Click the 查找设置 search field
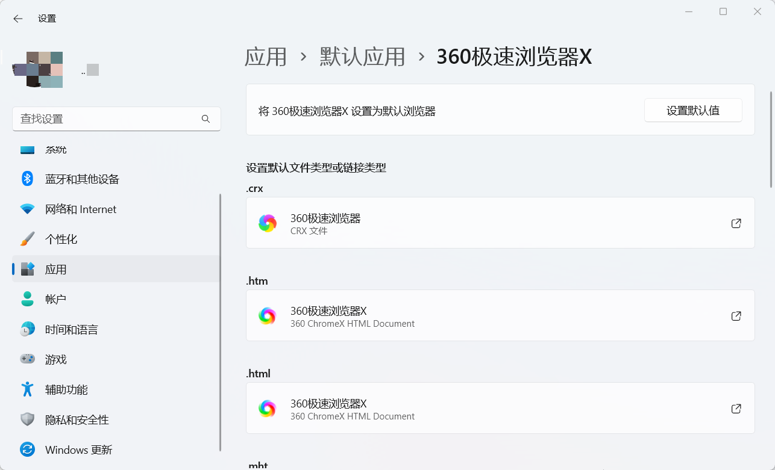Image resolution: width=775 pixels, height=470 pixels. tap(116, 119)
